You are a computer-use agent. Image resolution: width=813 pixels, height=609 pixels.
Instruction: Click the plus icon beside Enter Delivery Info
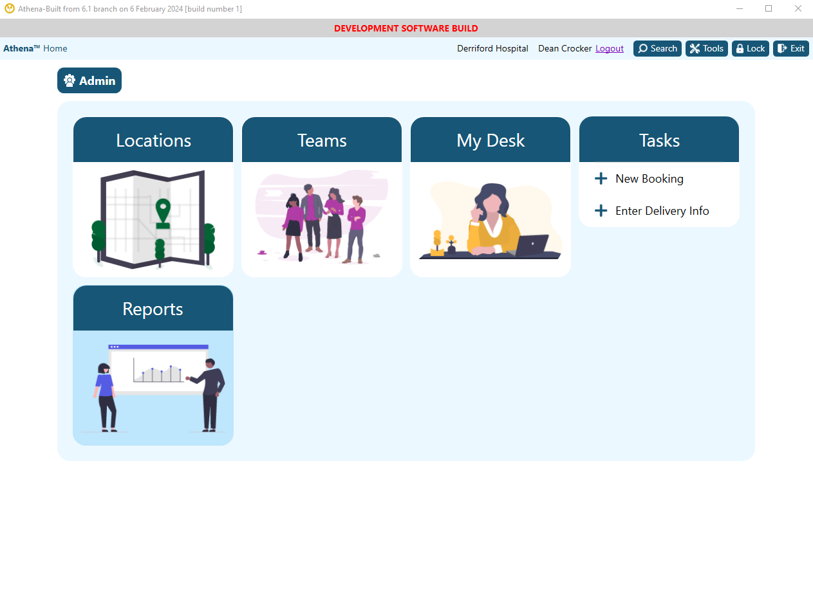pos(601,210)
